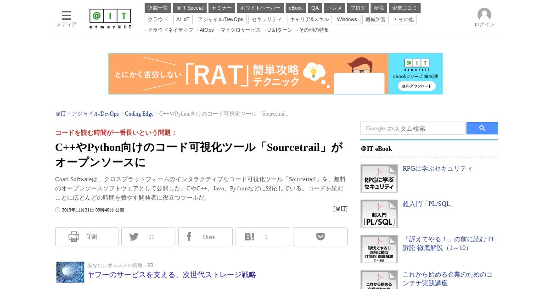The image size is (551, 289).
Task: Open マイクロサービス feature link
Action: click(x=240, y=30)
